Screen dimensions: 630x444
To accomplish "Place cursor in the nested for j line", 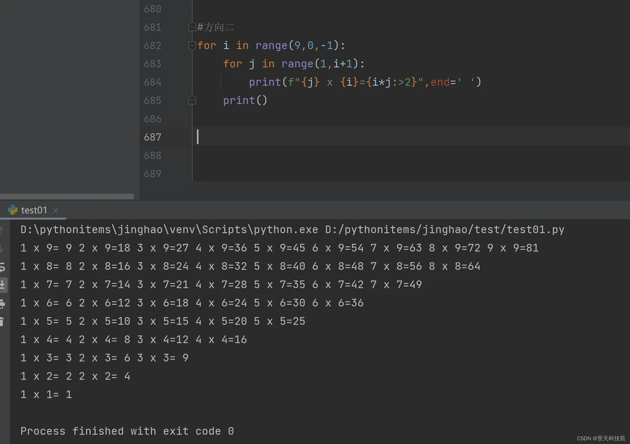I will (293, 64).
